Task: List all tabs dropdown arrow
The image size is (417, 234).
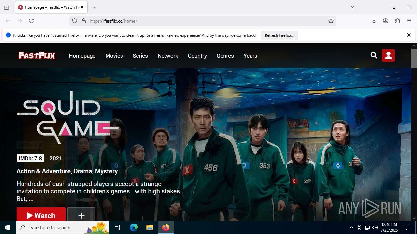Action: tap(352, 7)
